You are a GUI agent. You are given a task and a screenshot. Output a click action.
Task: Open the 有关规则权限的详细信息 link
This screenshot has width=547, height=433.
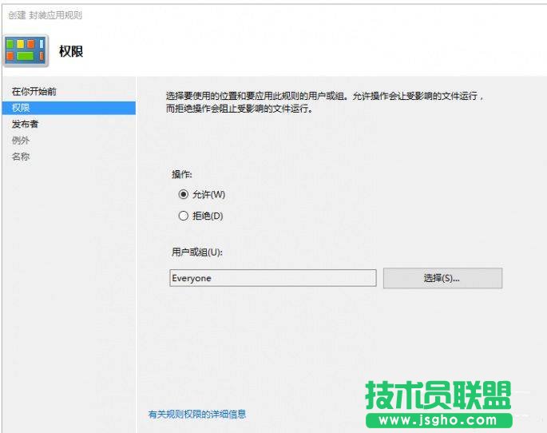click(197, 414)
